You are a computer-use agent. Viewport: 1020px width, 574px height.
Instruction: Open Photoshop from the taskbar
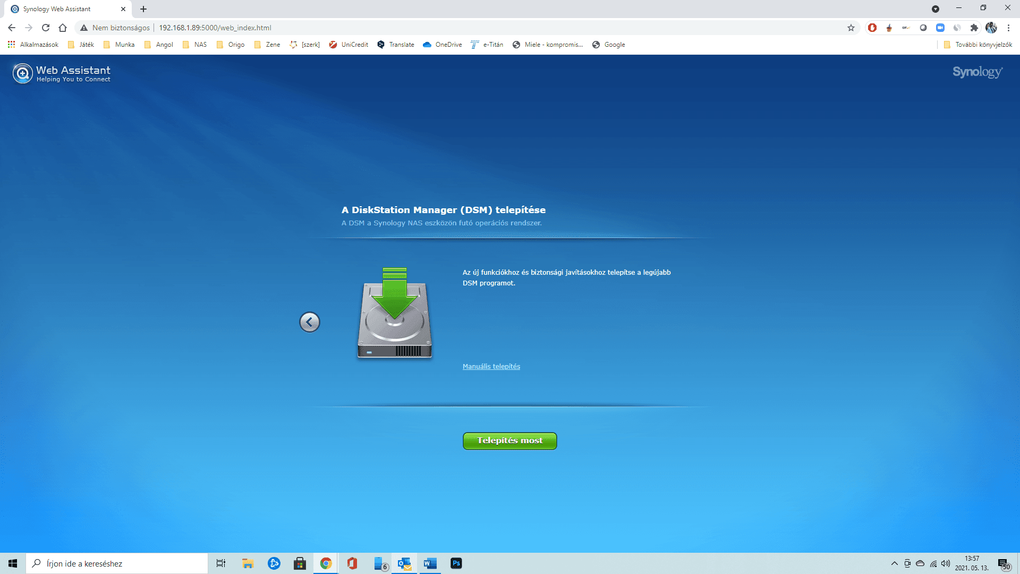tap(457, 563)
